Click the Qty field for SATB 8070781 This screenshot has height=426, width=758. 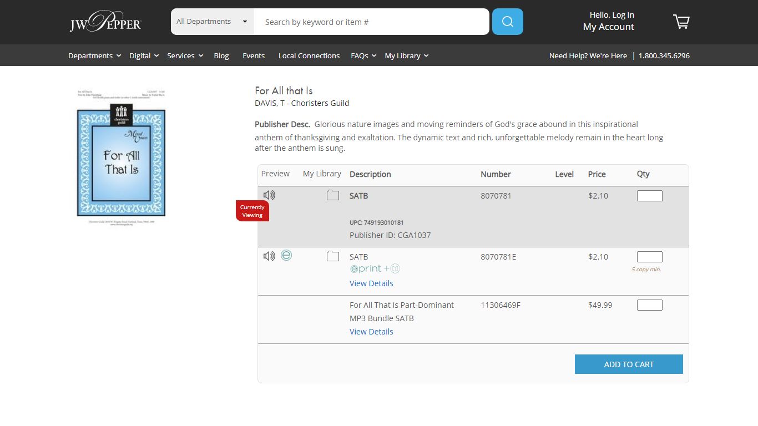click(x=650, y=196)
